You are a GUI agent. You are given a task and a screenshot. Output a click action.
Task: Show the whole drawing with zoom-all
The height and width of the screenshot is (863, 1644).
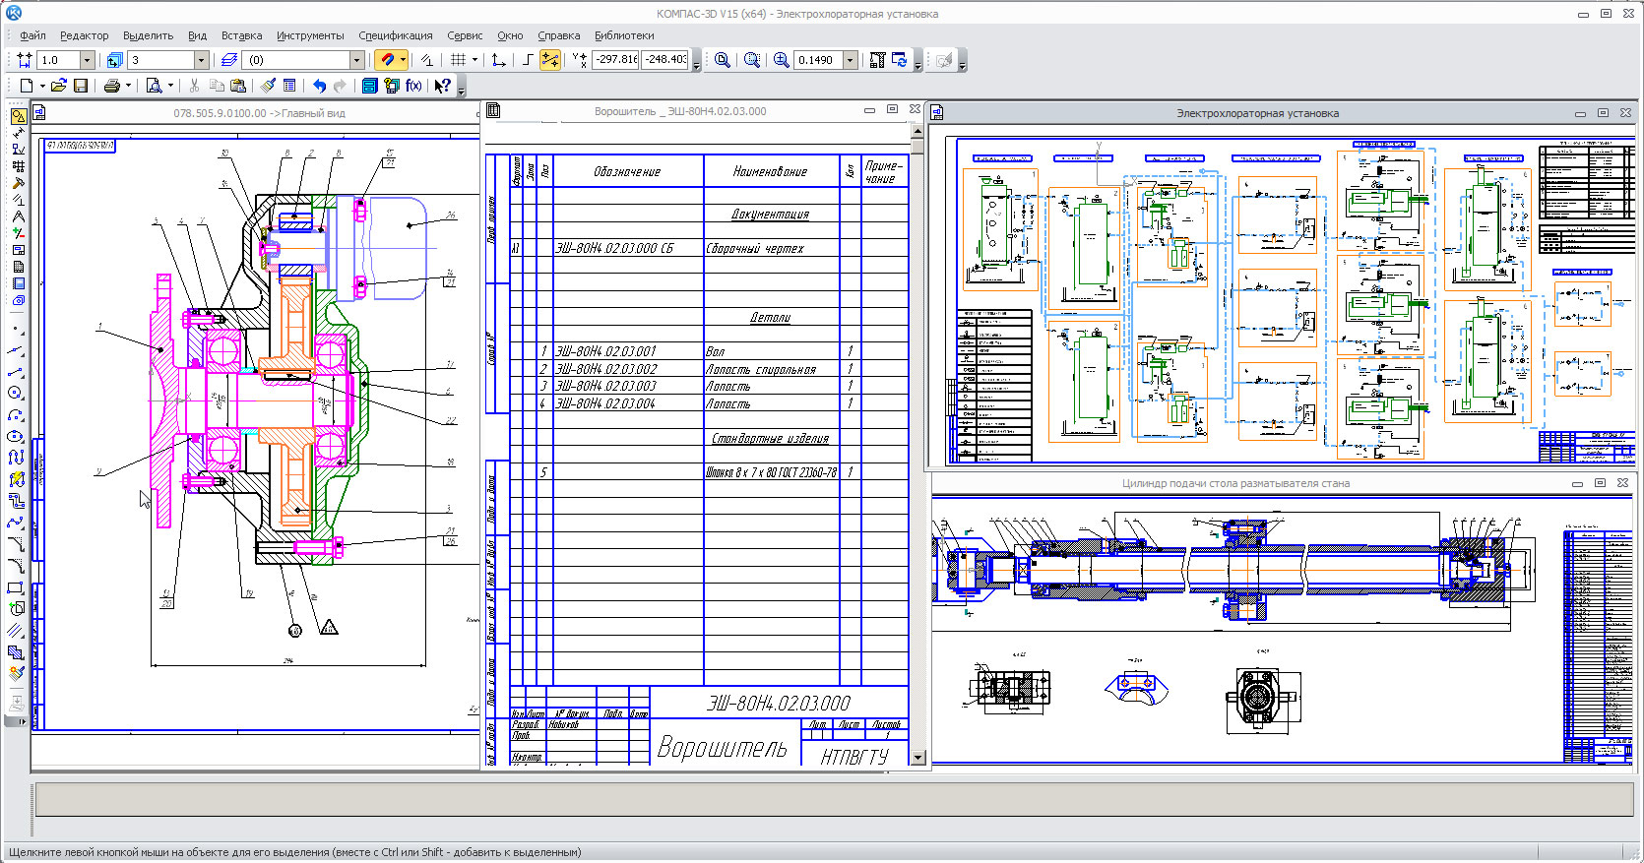point(722,60)
